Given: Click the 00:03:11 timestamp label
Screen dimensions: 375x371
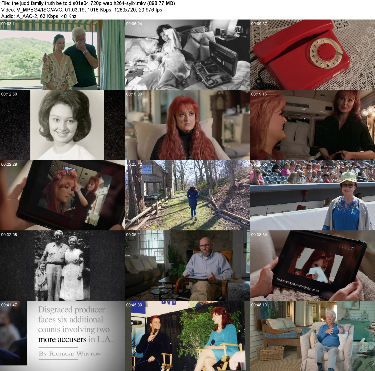Looking at the screenshot, I should tap(9, 24).
